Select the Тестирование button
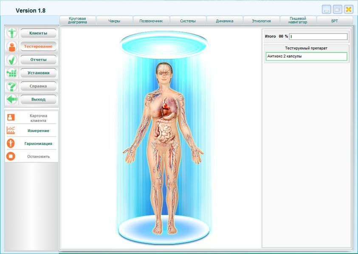 [38, 47]
